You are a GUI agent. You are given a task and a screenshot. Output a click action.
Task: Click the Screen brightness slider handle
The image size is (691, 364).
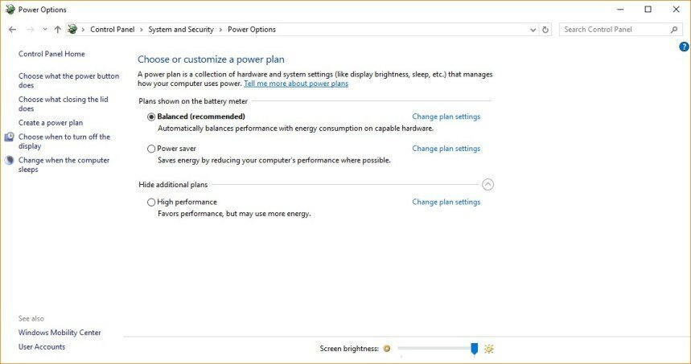474,349
